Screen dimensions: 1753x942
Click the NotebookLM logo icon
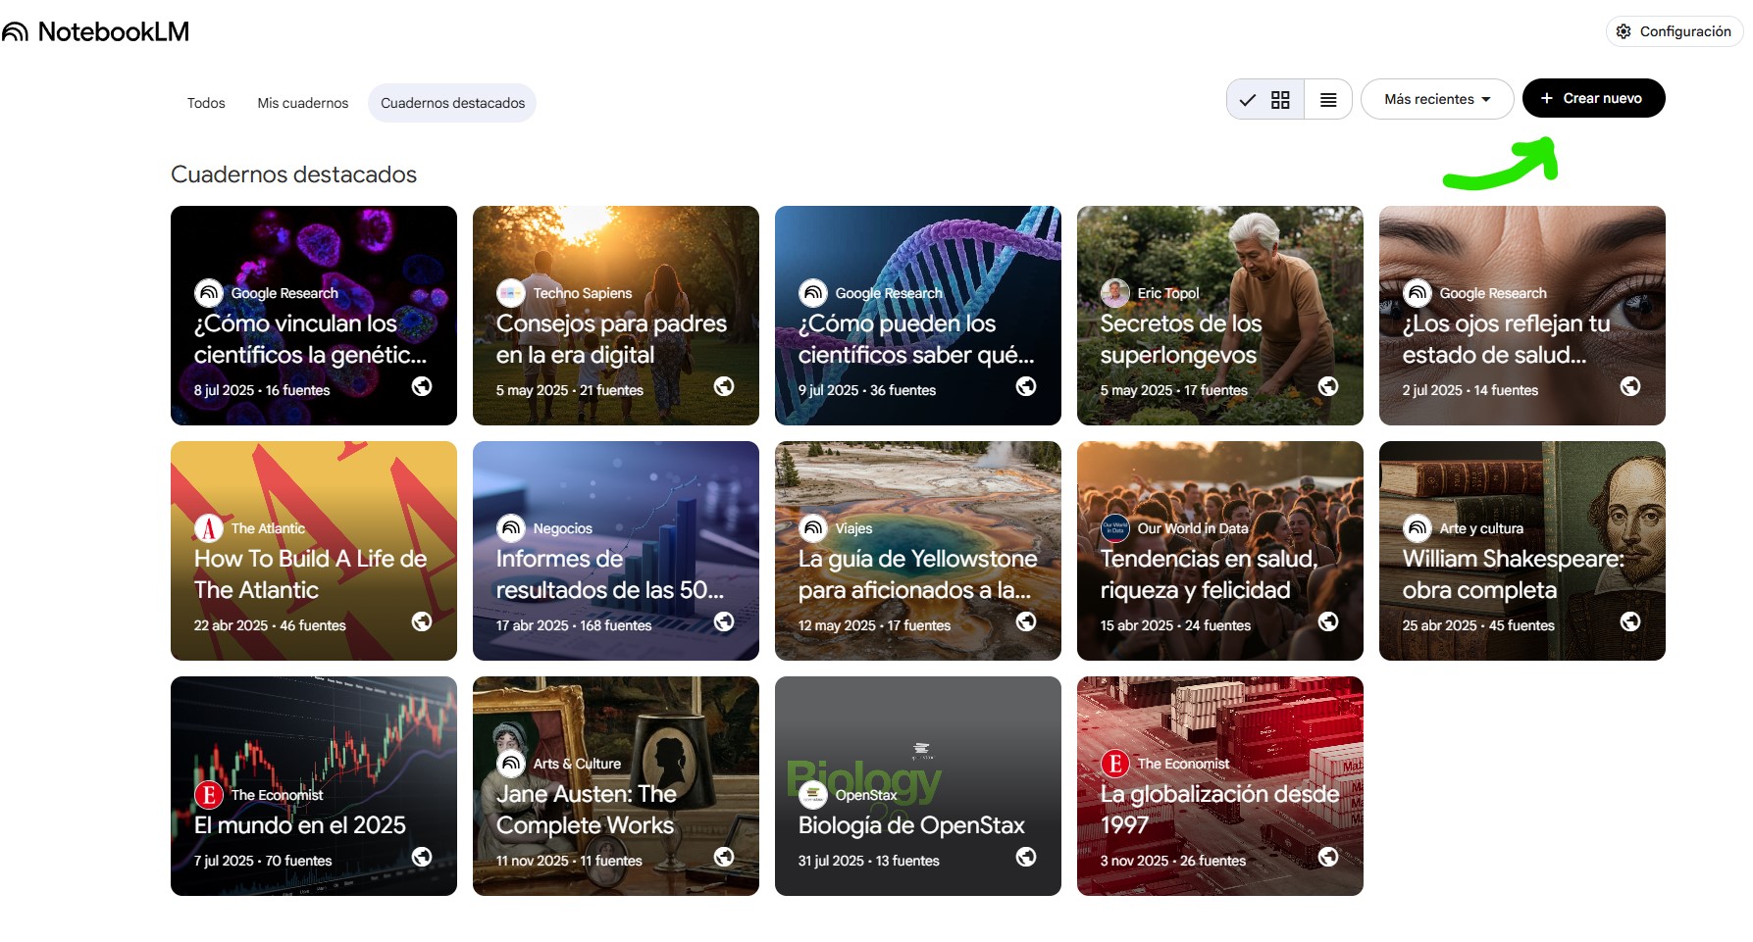(x=16, y=32)
